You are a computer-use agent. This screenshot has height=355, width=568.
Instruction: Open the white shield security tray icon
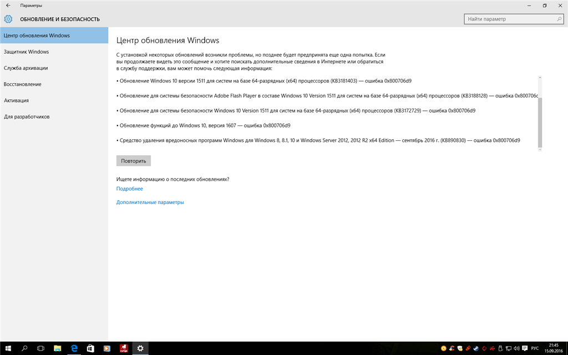tap(460, 349)
